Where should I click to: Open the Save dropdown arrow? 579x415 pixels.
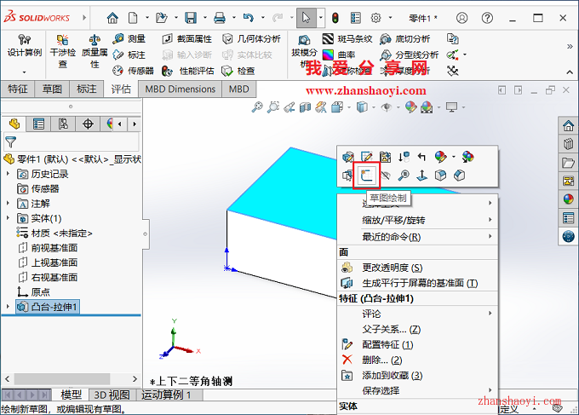click(x=205, y=17)
